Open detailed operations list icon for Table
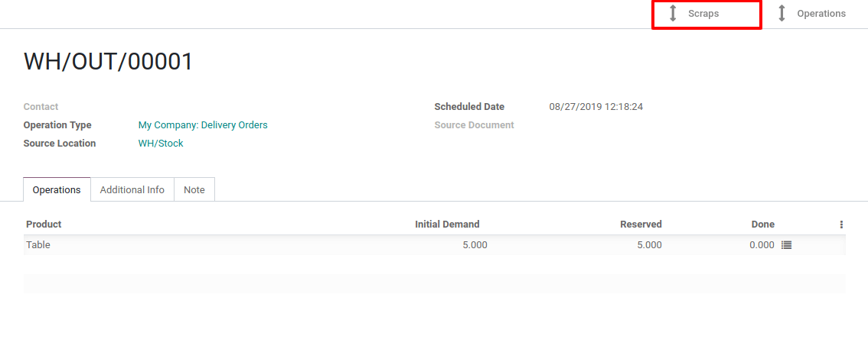This screenshot has width=868, height=349. (787, 245)
